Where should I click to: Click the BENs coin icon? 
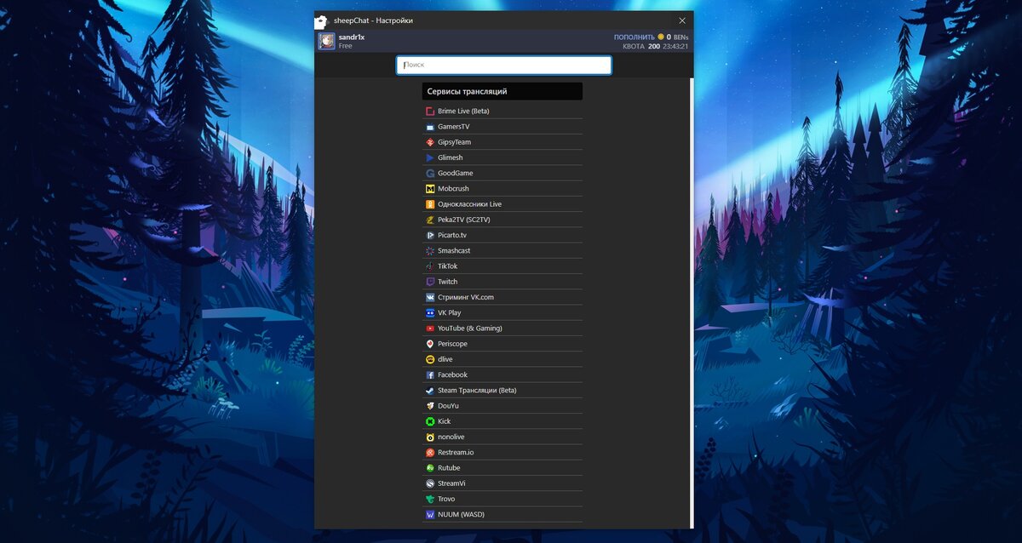click(660, 37)
